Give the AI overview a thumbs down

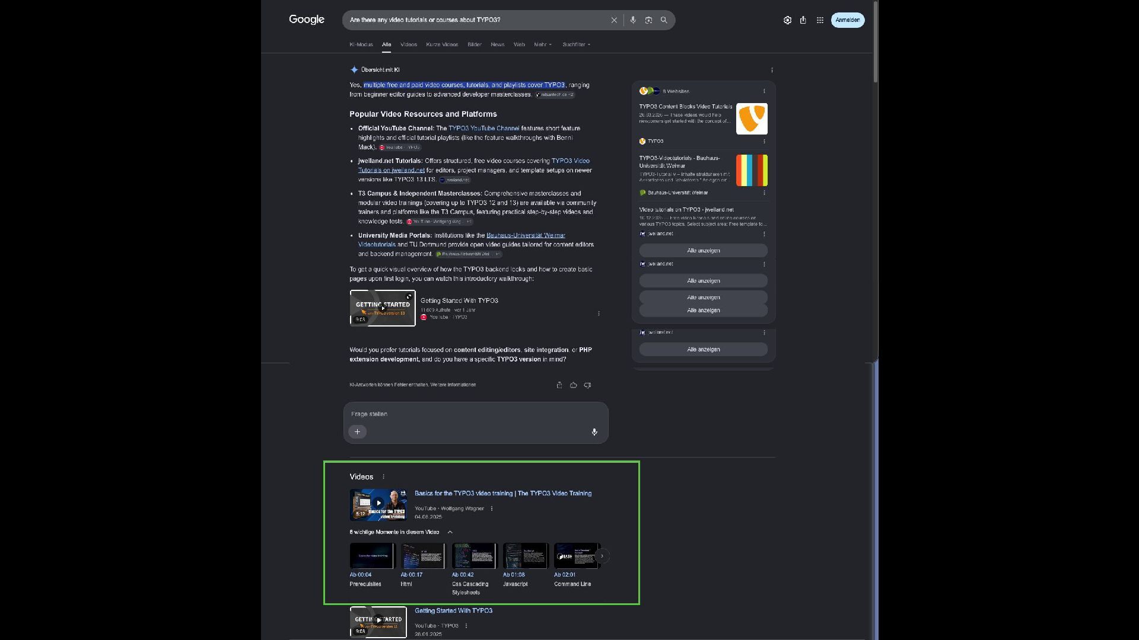tap(588, 385)
